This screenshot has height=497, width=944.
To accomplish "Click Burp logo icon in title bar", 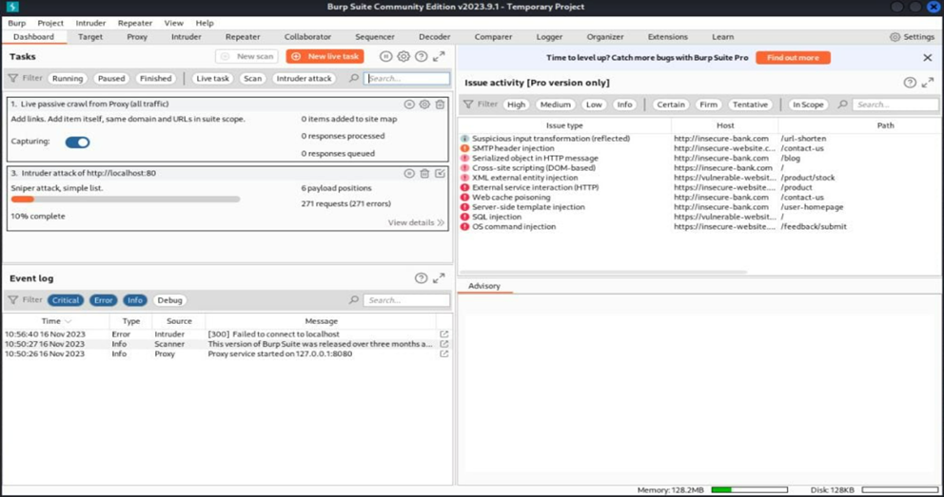I will click(x=12, y=7).
